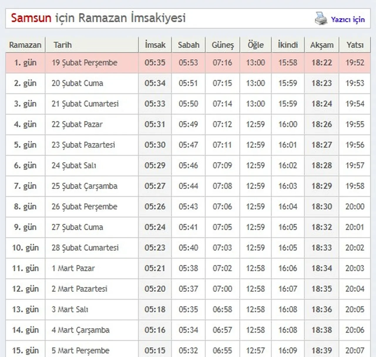Select the 10. gün row label
376x357 pixels.
click(25, 248)
